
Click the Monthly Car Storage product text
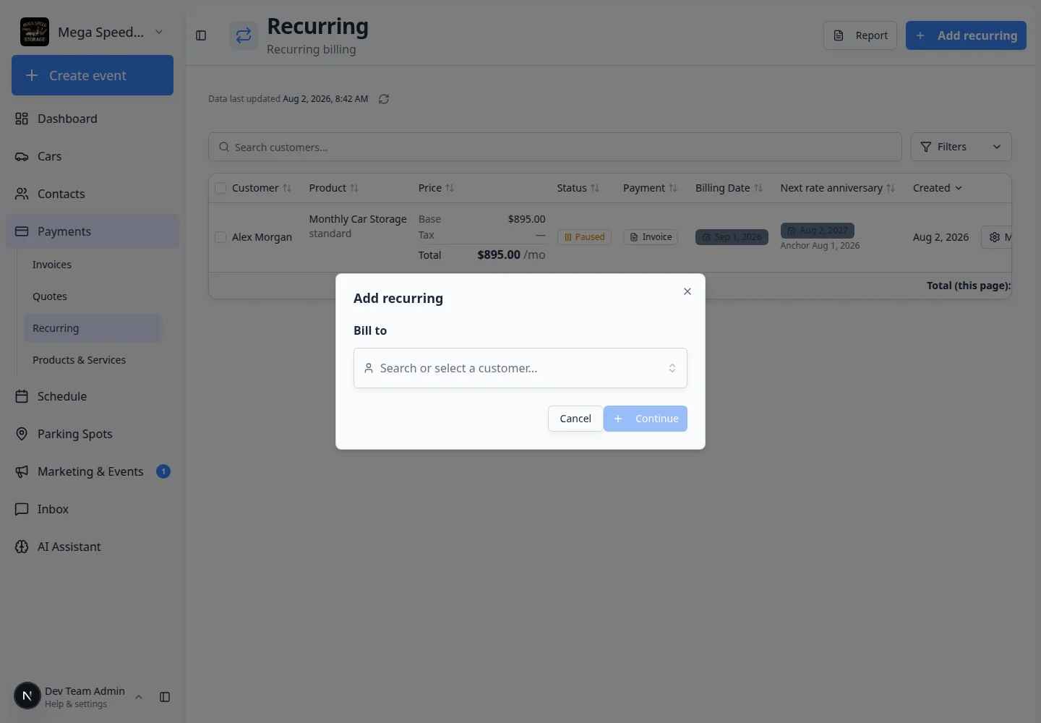click(358, 219)
